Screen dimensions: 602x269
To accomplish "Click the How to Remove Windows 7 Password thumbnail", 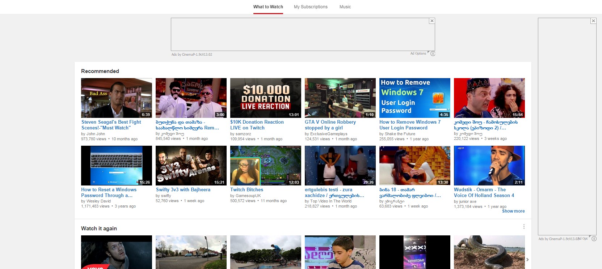I will pyautogui.click(x=414, y=98).
